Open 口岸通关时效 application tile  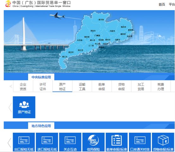(x=140, y=142)
